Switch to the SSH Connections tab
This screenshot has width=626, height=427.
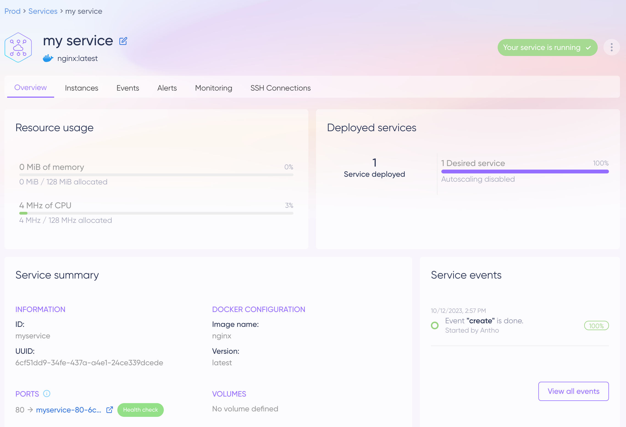281,88
